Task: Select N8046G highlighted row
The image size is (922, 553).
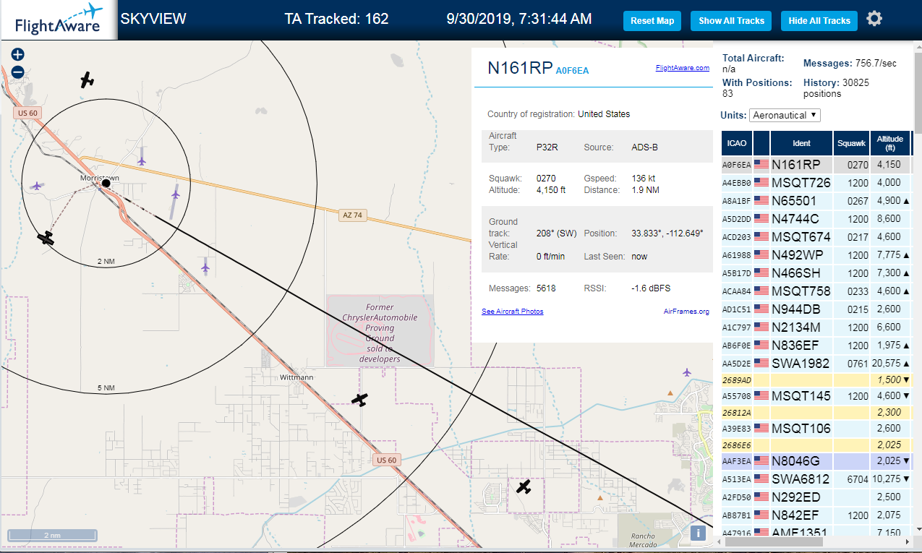Action: pyautogui.click(x=816, y=461)
